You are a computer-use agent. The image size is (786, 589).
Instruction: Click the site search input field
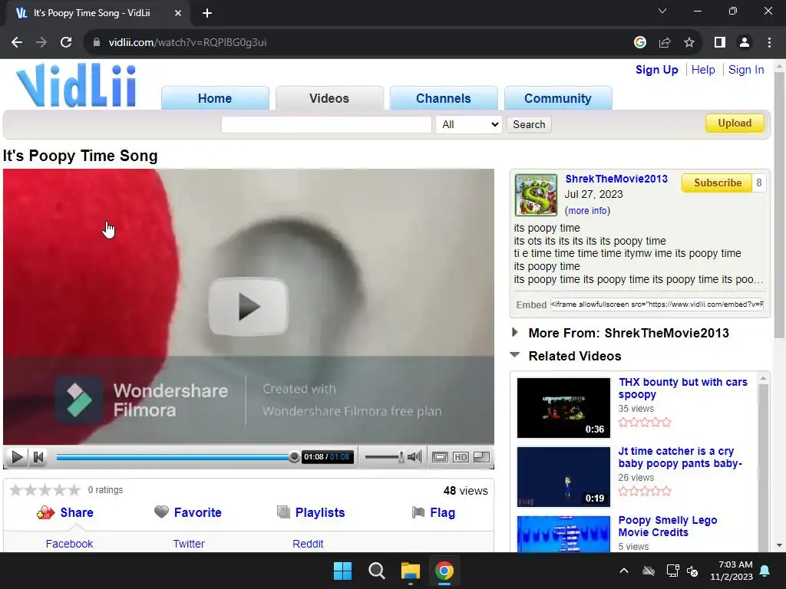point(326,124)
